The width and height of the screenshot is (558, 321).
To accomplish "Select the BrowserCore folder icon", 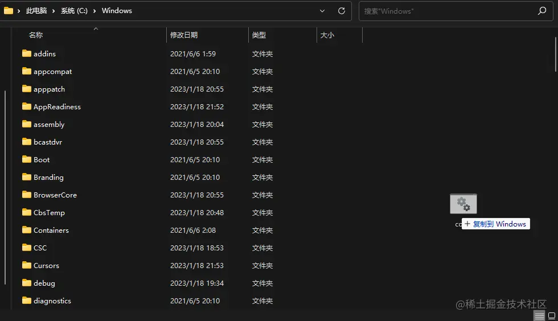I will pyautogui.click(x=27, y=195).
